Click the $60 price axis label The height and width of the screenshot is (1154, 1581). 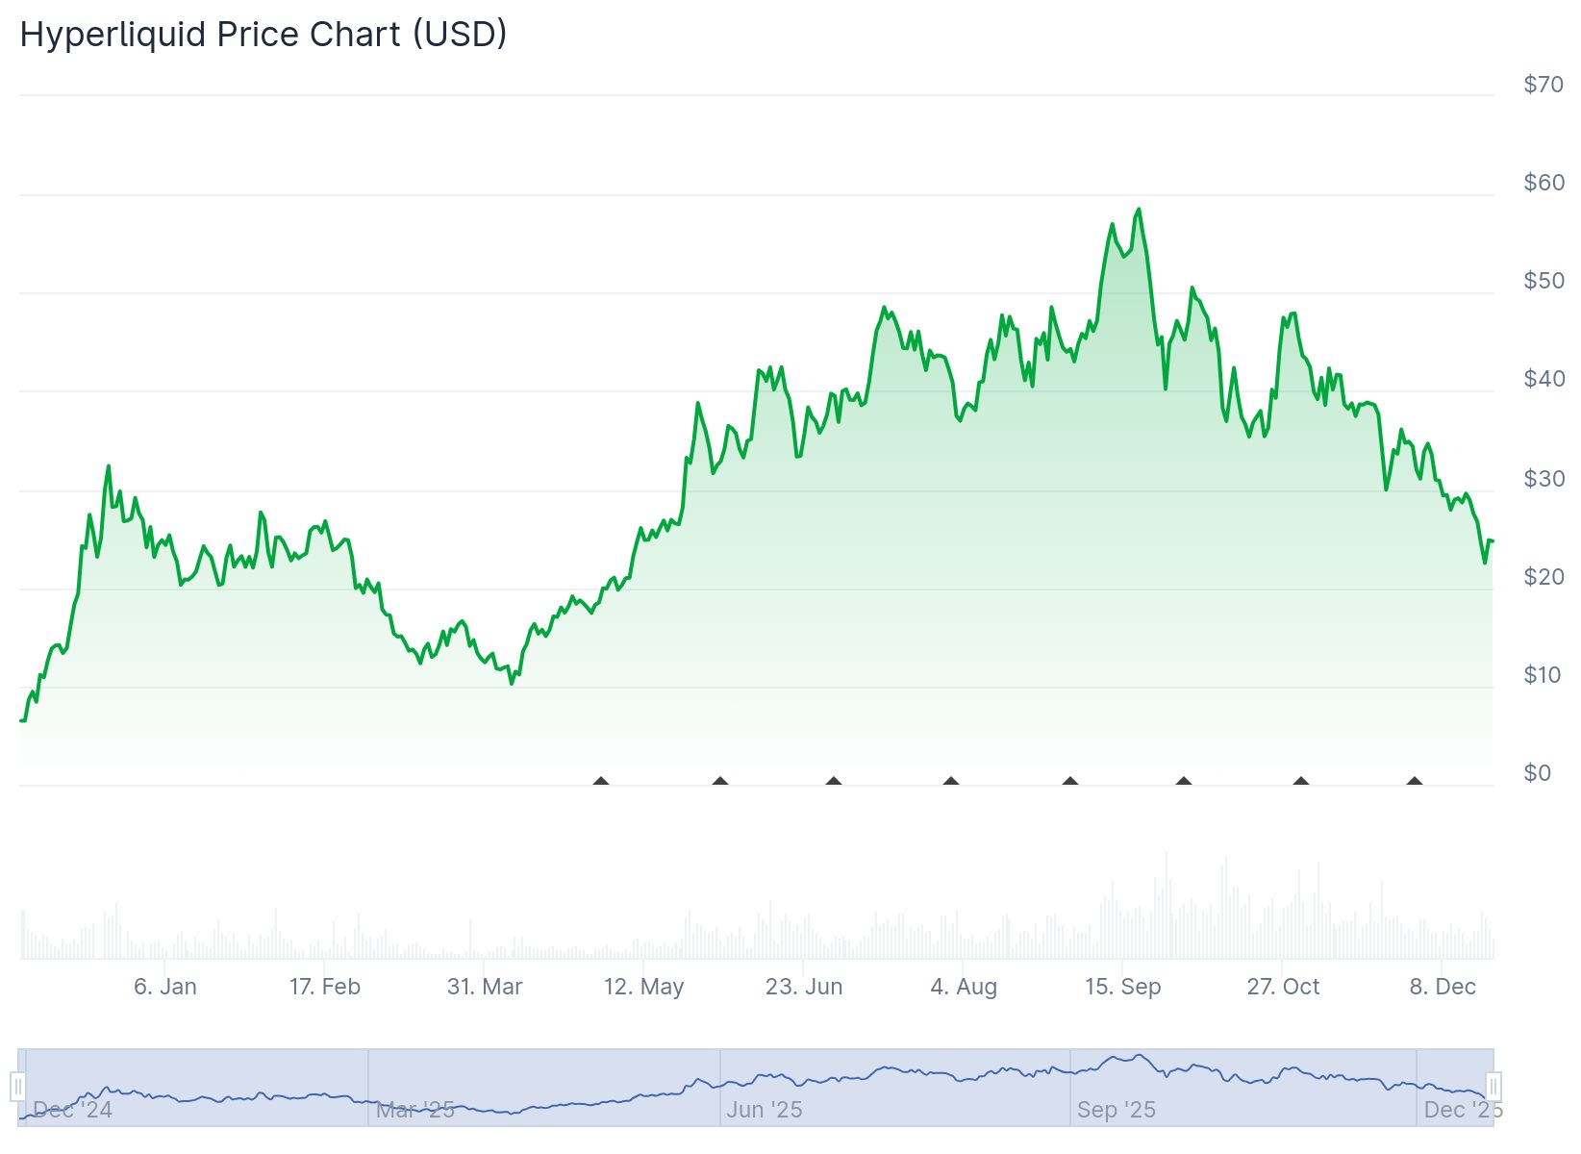tap(1543, 183)
